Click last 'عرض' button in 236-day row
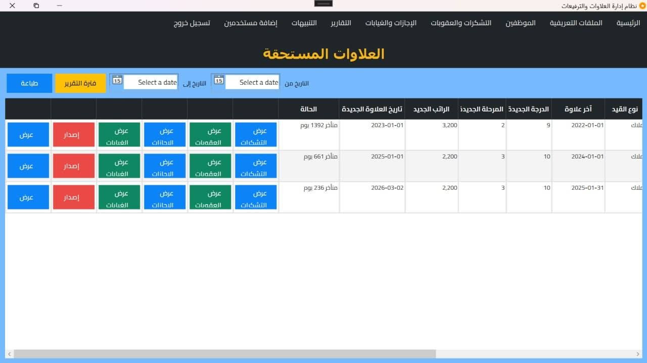The height and width of the screenshot is (363, 647). (28, 197)
